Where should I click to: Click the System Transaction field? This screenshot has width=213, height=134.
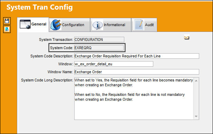(x=99, y=40)
